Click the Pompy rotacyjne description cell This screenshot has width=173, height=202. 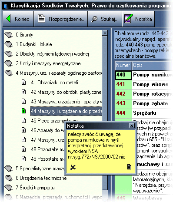pyautogui.click(x=153, y=94)
